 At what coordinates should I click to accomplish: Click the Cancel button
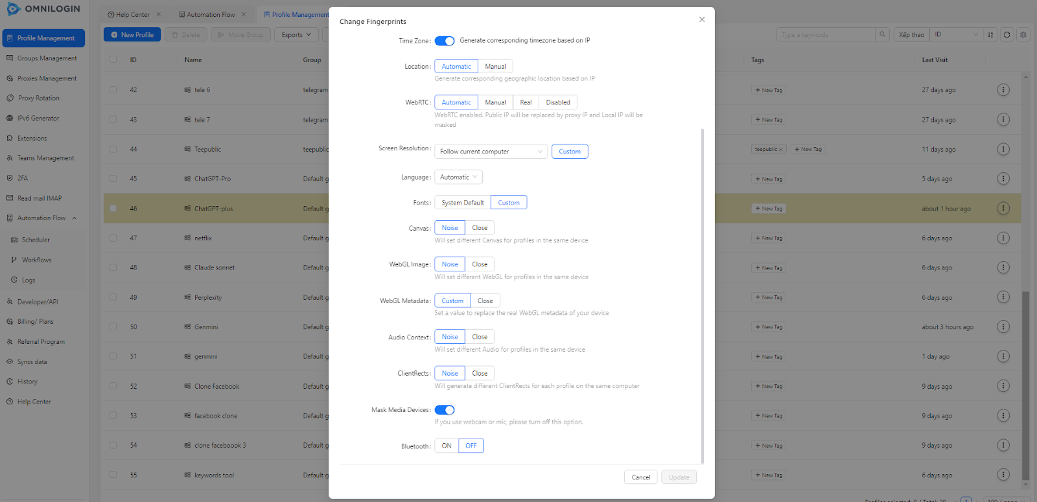[641, 477]
